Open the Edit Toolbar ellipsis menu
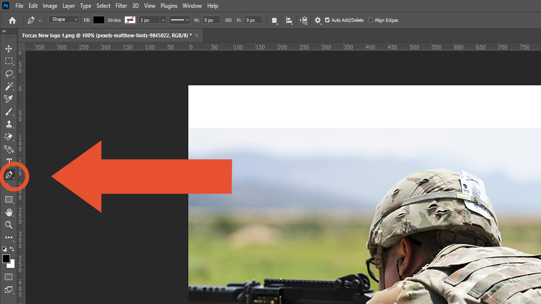 (9, 237)
